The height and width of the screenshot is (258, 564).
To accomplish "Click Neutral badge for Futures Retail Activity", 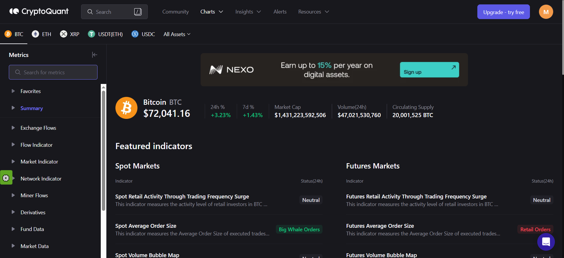I will point(542,200).
